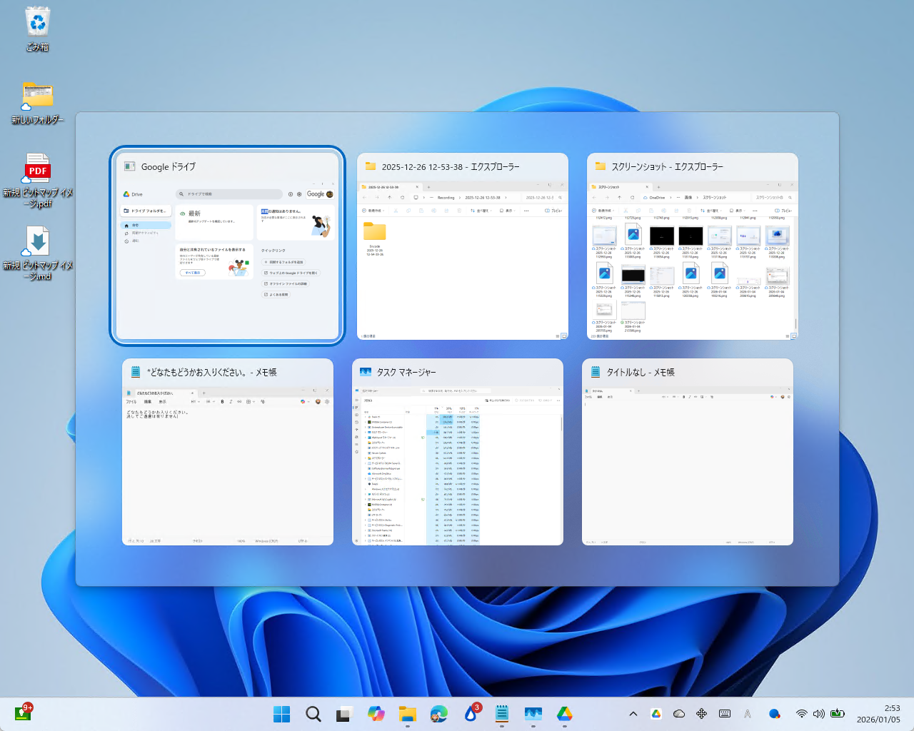Launch Google Drive from the taskbar
Image resolution: width=914 pixels, height=731 pixels.
click(x=565, y=713)
